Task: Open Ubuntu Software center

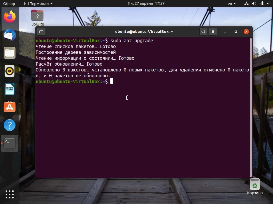Action: (10, 107)
